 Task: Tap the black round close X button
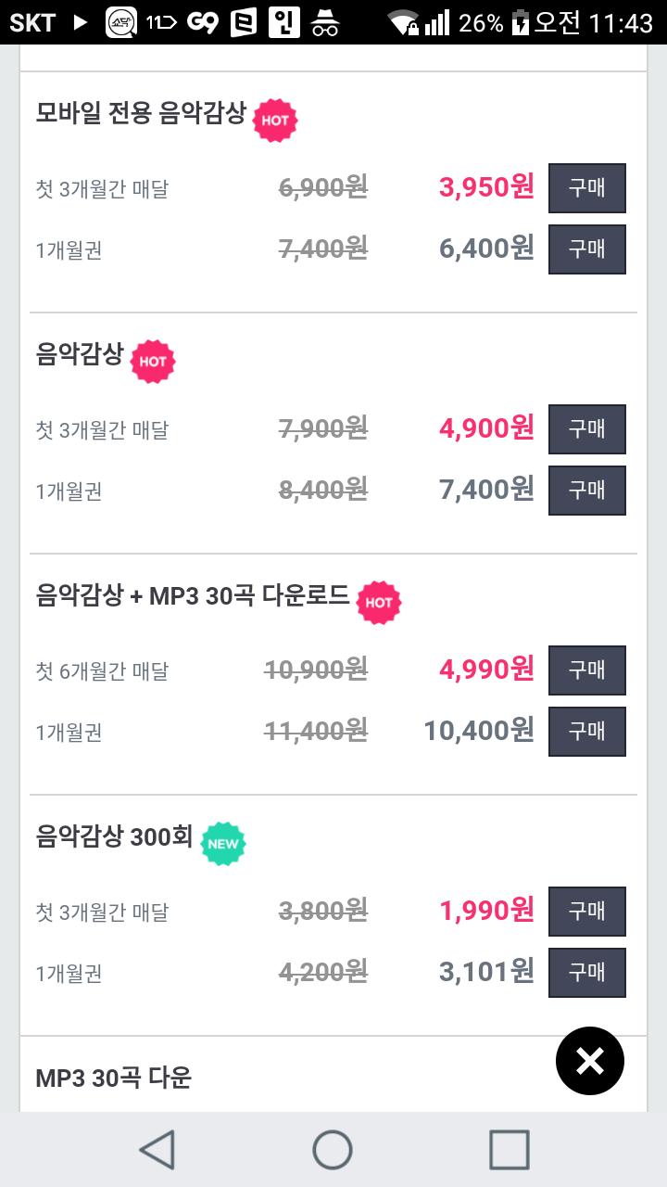(590, 1061)
